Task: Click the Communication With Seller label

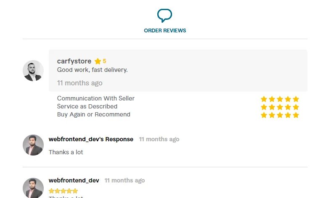Action: 96,98
